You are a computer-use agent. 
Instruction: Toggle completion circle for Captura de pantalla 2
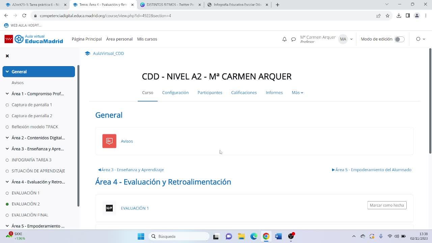(7, 116)
